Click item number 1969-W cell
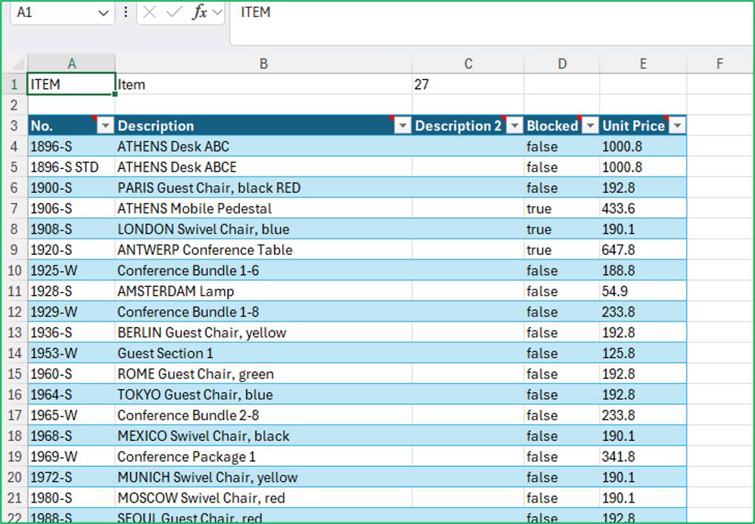Screen dimensions: 755x524 tap(71, 457)
